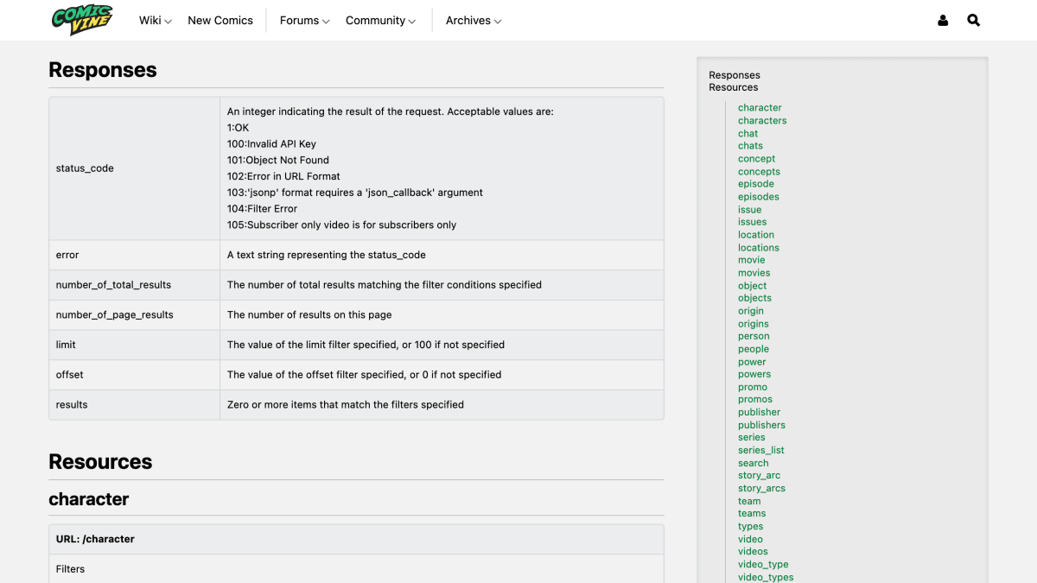This screenshot has height=583, width=1037.
Task: Click the offset row label
Action: click(x=70, y=375)
